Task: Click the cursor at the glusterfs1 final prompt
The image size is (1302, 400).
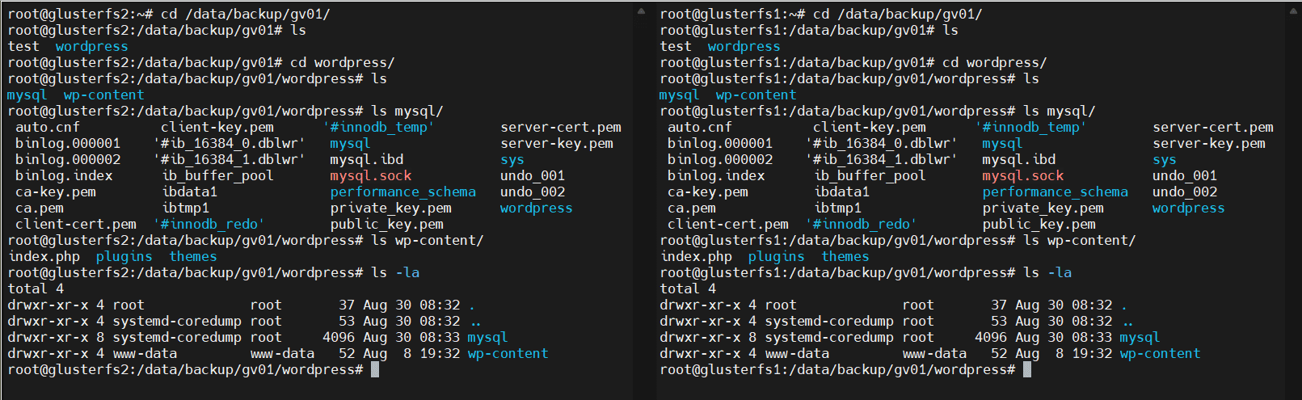Action: click(x=1027, y=369)
